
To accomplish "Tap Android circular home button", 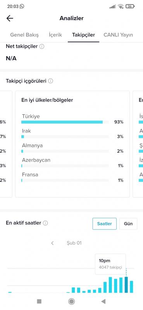I will pos(71,301).
